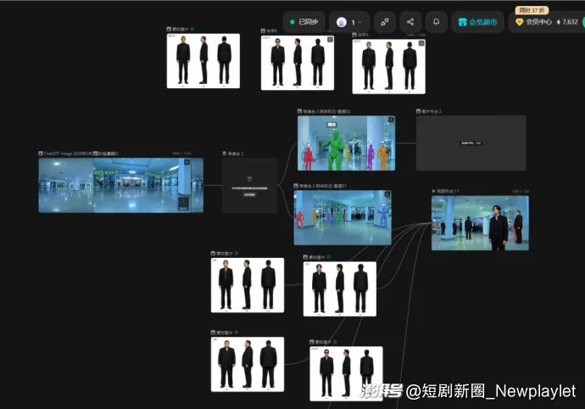Click the pill button inside 图片节点 2

(471, 143)
